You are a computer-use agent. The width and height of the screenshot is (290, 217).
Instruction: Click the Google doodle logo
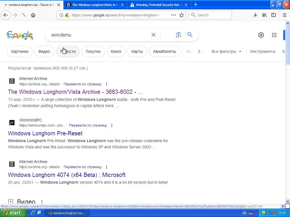click(x=20, y=35)
